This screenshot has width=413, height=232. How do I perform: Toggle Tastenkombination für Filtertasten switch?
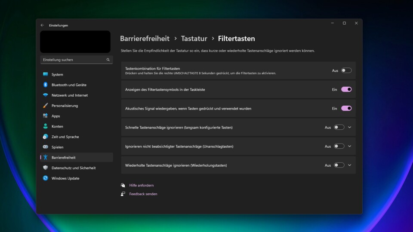coord(346,70)
